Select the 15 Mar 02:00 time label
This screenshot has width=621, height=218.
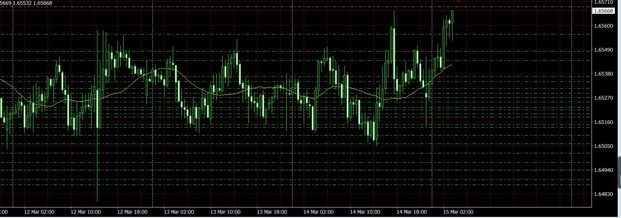pyautogui.click(x=458, y=212)
